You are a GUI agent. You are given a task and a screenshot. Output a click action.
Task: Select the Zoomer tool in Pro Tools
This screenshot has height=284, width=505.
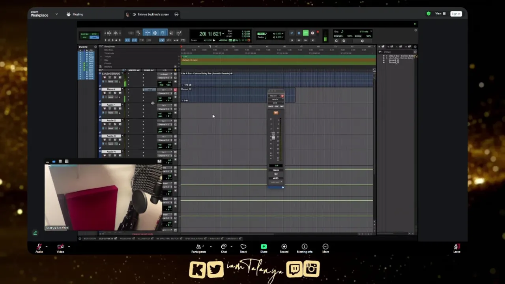138,33
